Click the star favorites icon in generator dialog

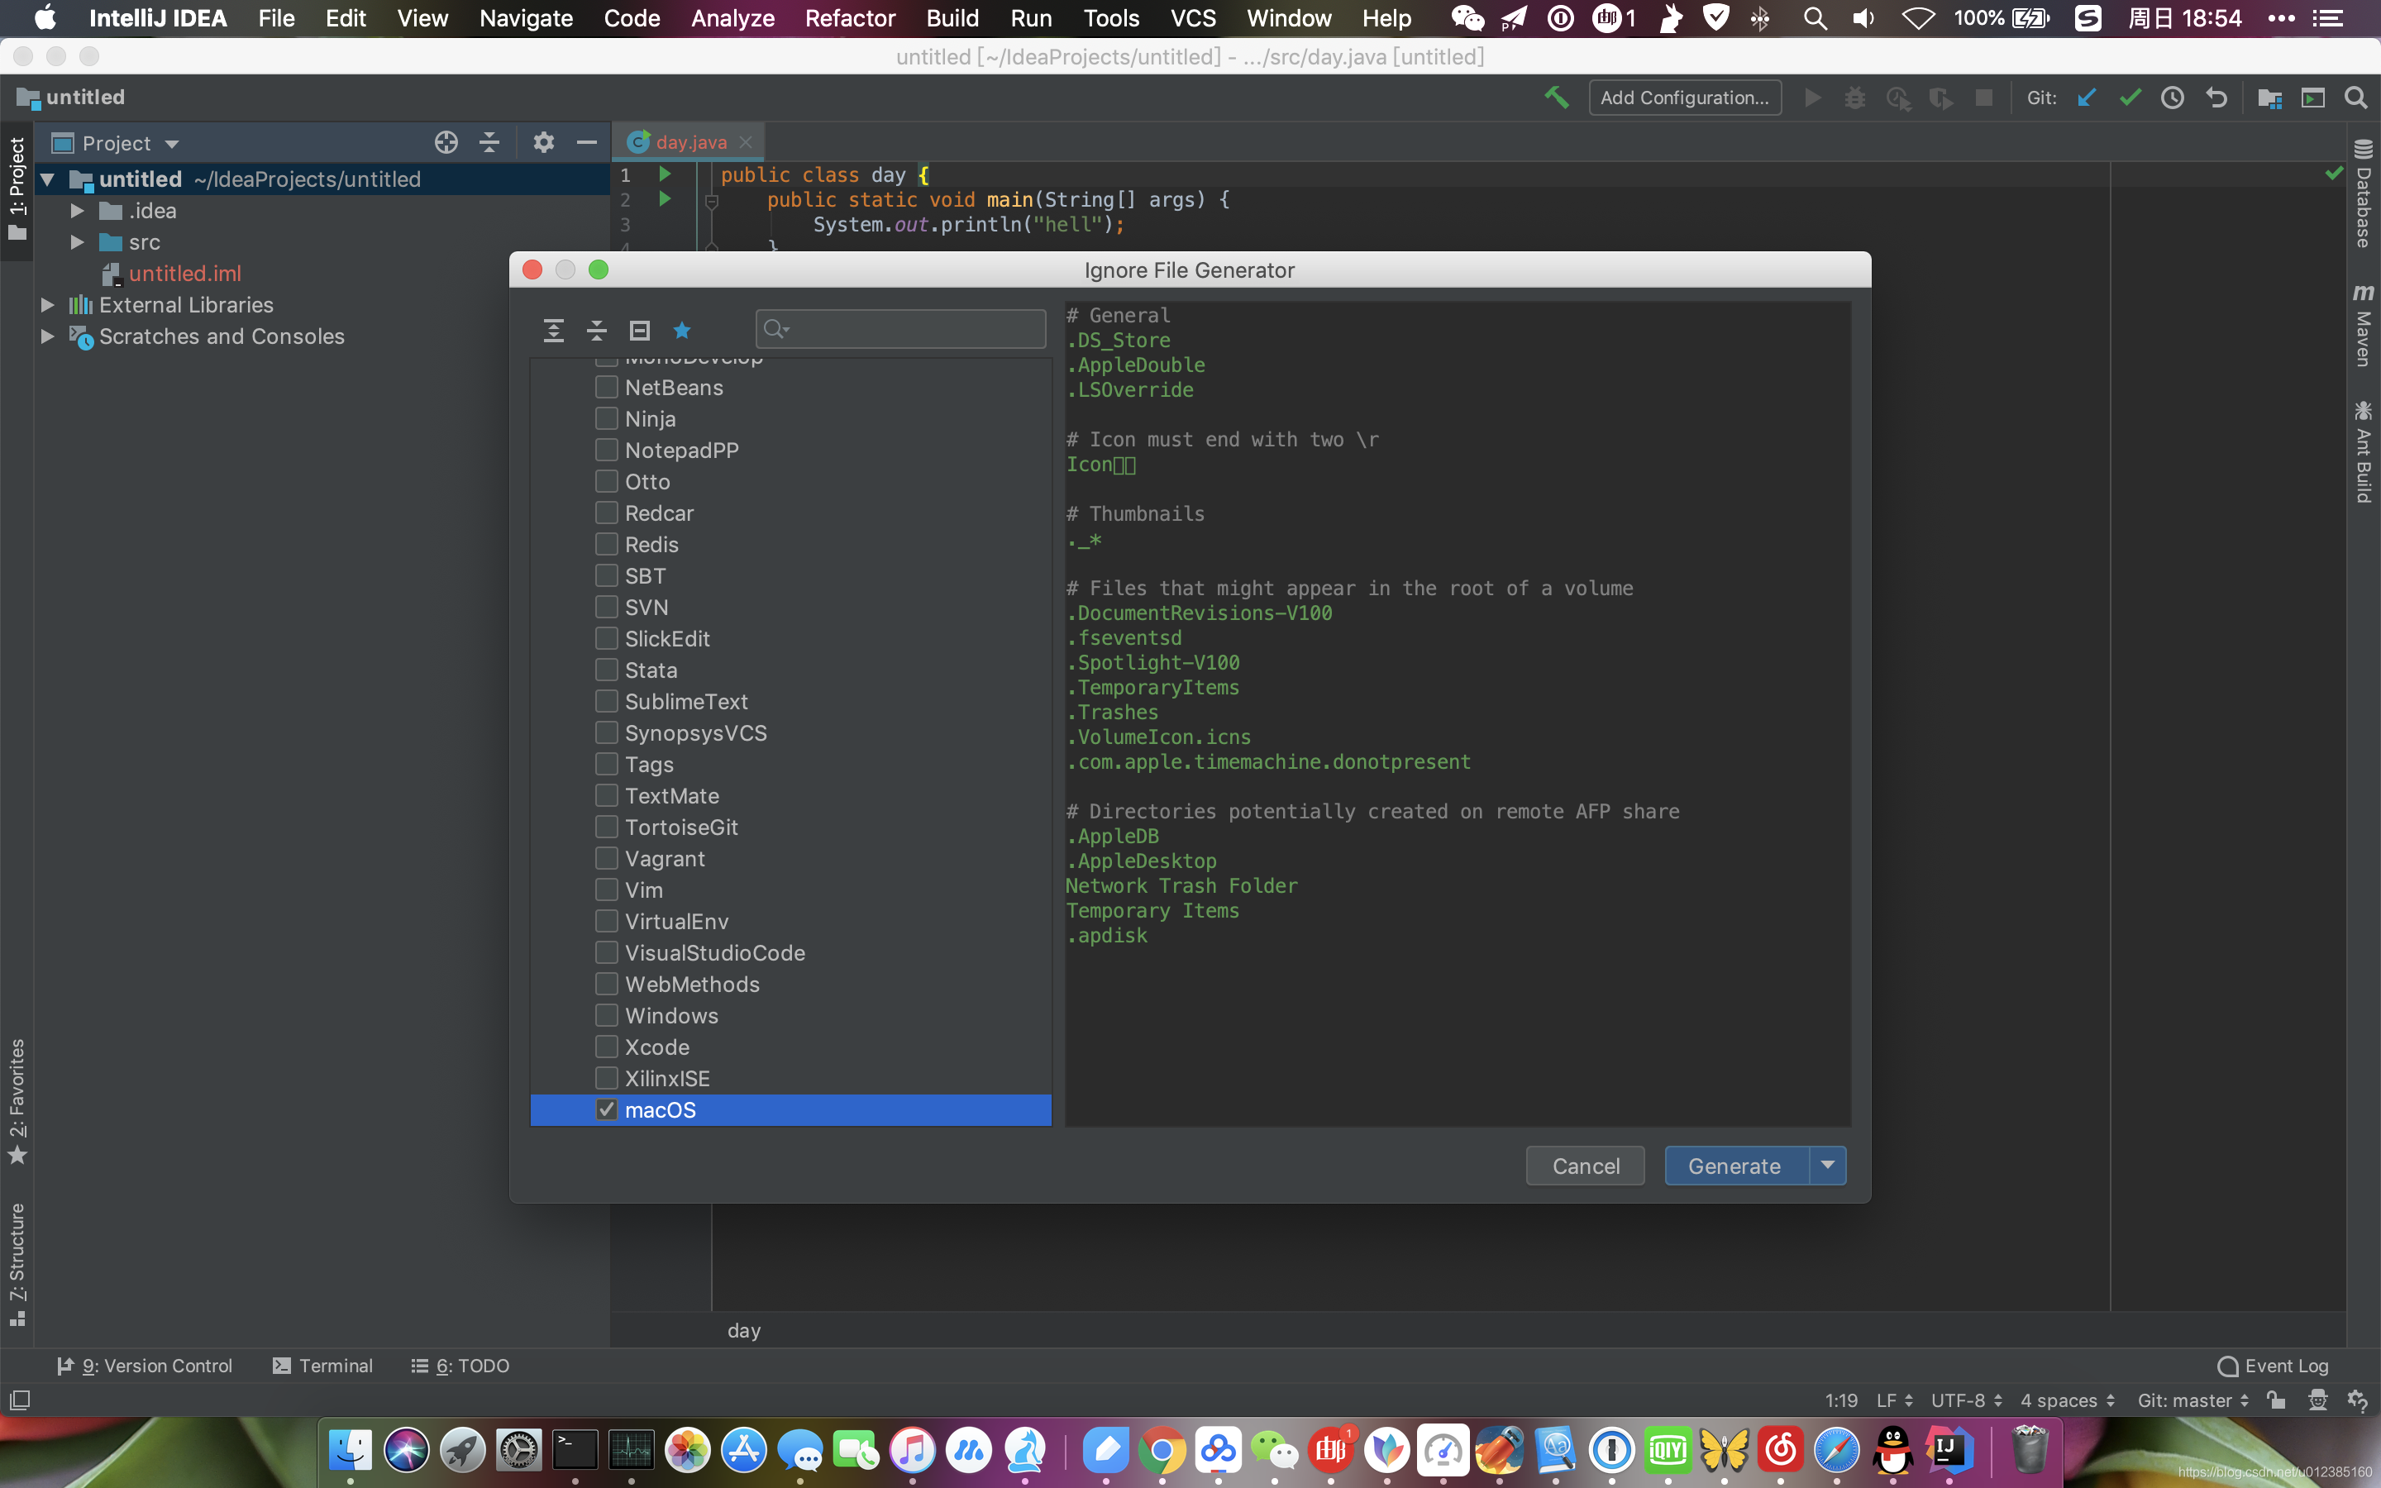point(682,330)
